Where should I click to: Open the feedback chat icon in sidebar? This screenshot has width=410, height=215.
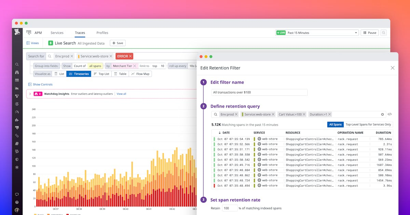17,194
